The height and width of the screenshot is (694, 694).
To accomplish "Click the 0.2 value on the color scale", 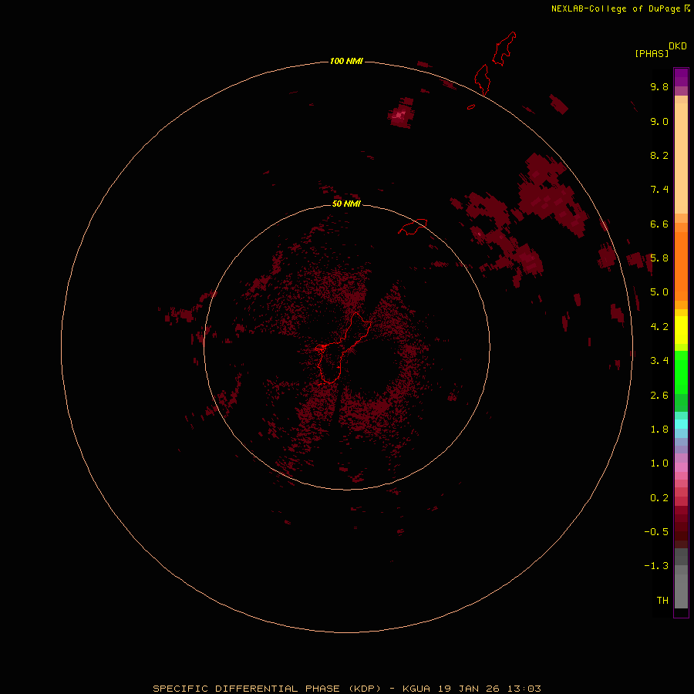I will tap(659, 498).
